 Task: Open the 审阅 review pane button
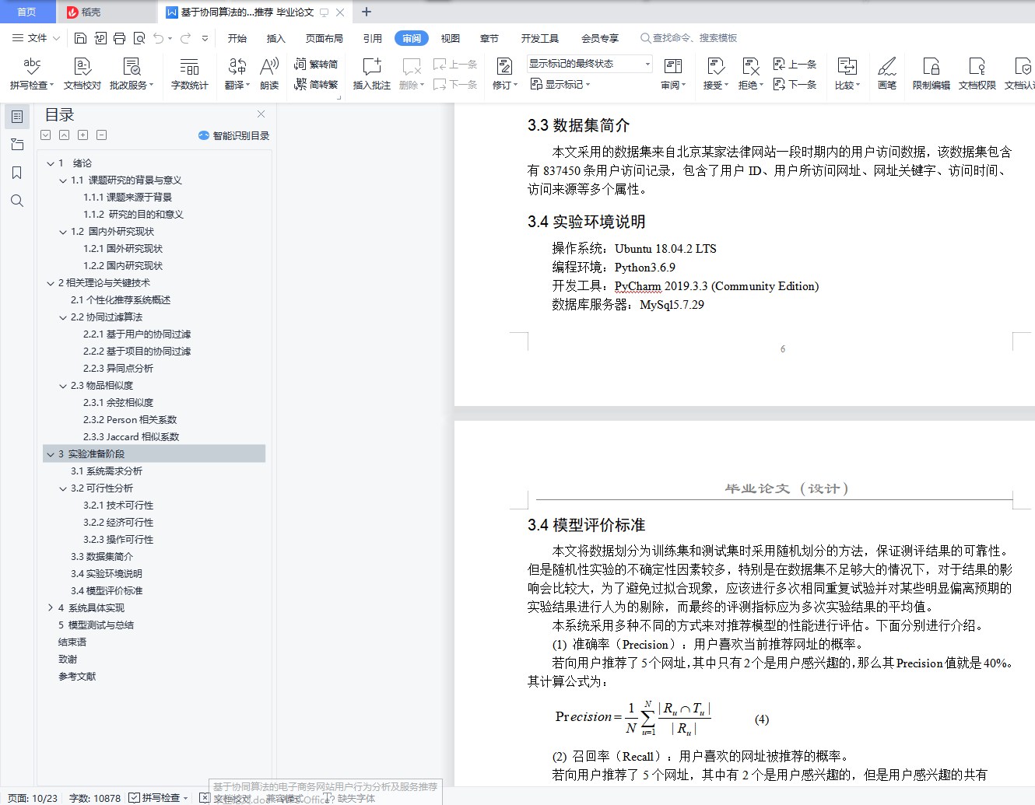[673, 74]
